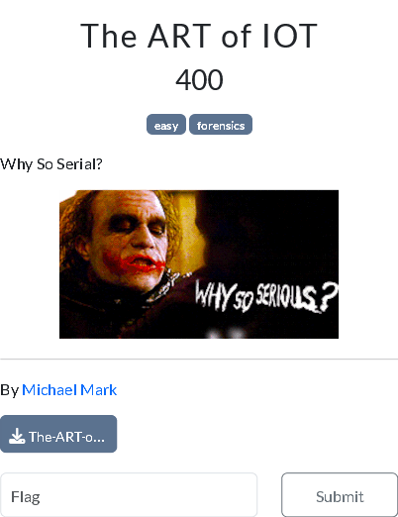Click the word ART in the title
The image size is (398, 517).
179,36
